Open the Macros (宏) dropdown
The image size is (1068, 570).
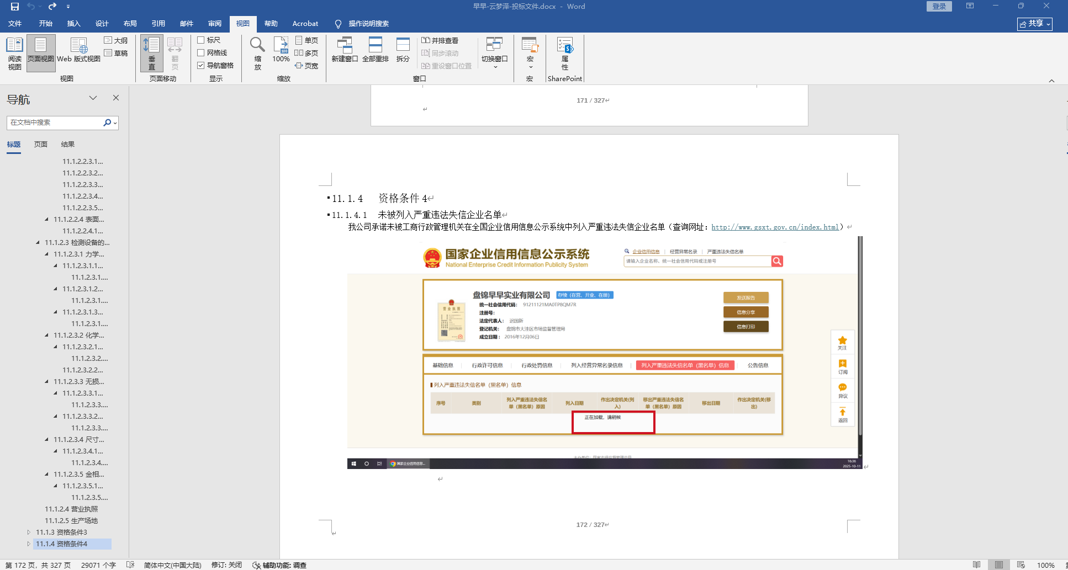tap(530, 54)
